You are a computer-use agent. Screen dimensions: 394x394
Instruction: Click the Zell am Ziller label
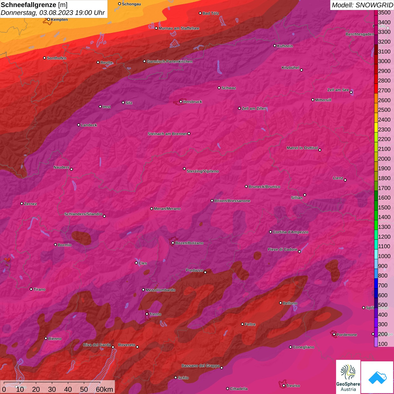click(x=254, y=108)
